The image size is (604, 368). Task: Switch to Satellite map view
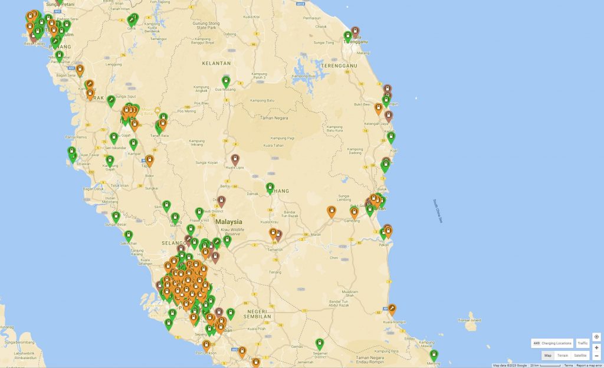[580, 356]
